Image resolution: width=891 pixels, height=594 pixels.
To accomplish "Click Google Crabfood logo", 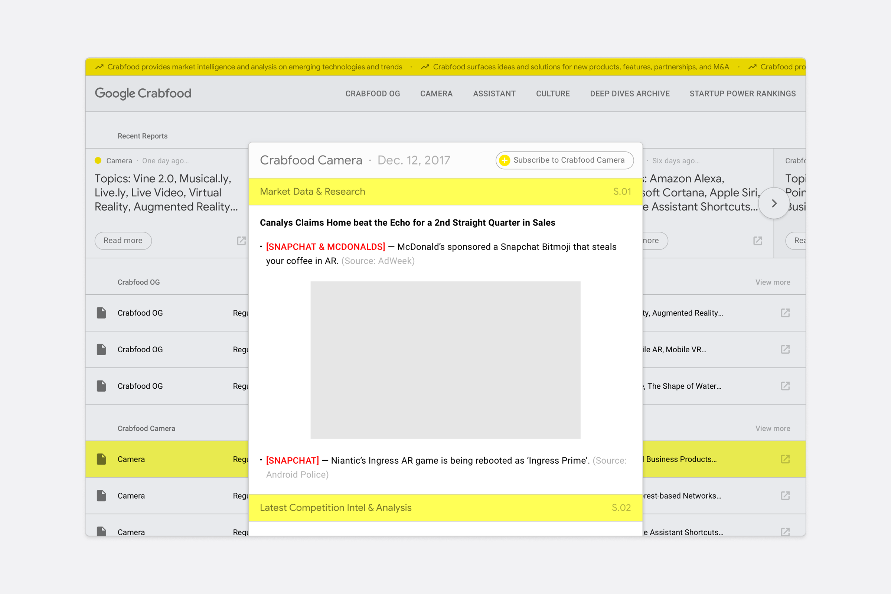I will pyautogui.click(x=143, y=93).
